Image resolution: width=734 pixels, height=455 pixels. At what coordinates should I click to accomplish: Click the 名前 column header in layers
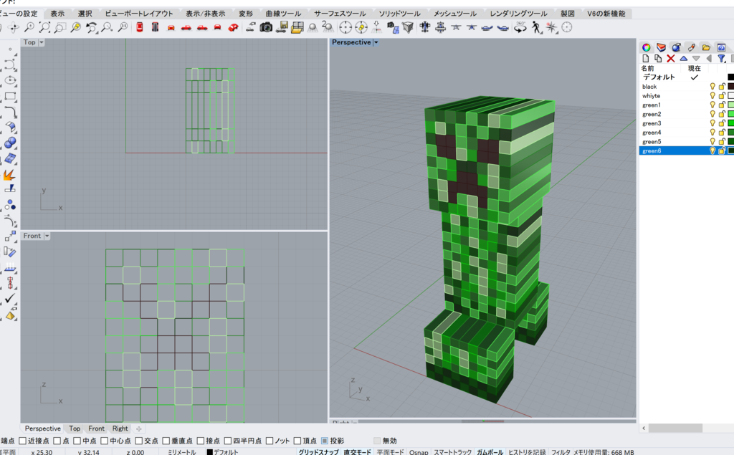(x=647, y=68)
